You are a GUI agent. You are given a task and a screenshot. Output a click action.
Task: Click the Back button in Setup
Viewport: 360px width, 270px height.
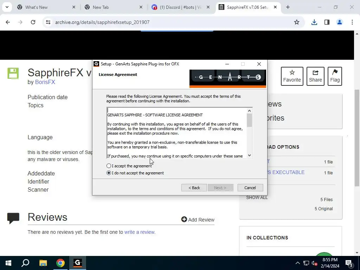(x=194, y=188)
